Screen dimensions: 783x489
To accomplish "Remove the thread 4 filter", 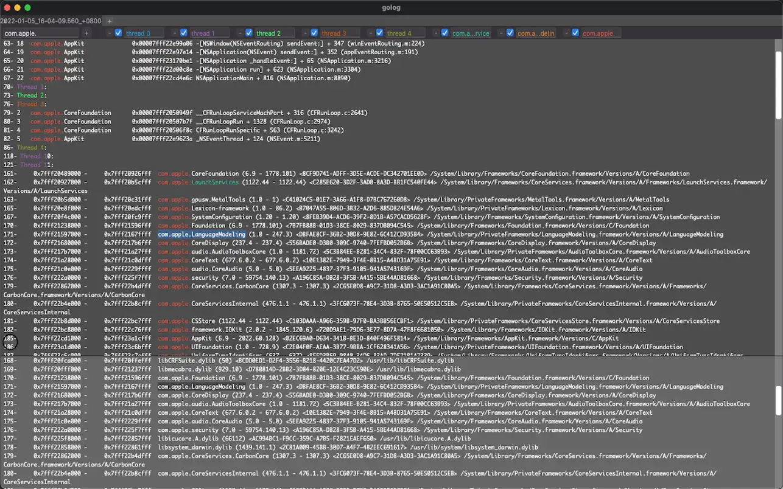I will [x=370, y=33].
